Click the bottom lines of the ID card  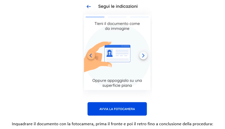click(x=117, y=59)
